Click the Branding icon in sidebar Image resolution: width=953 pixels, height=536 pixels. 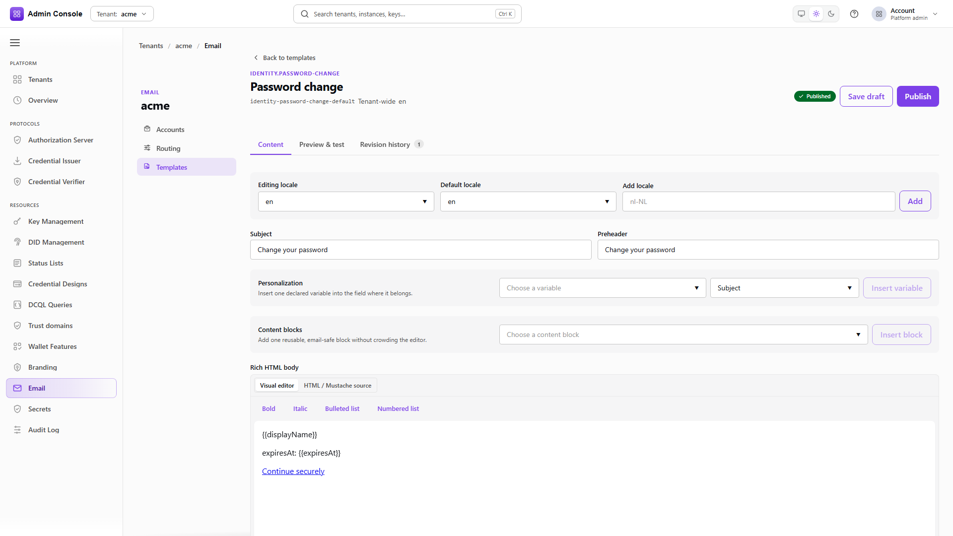pyautogui.click(x=17, y=367)
